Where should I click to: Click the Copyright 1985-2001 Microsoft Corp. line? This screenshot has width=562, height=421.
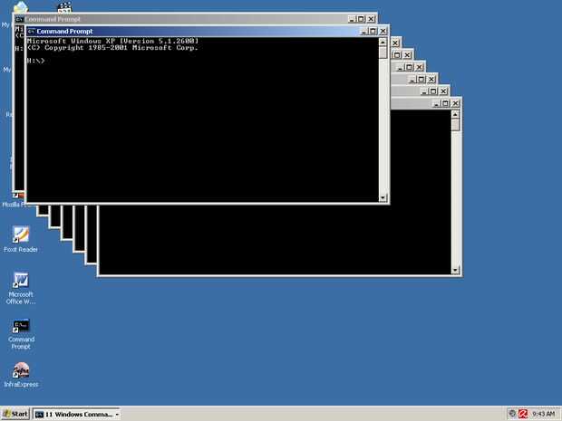pos(112,48)
